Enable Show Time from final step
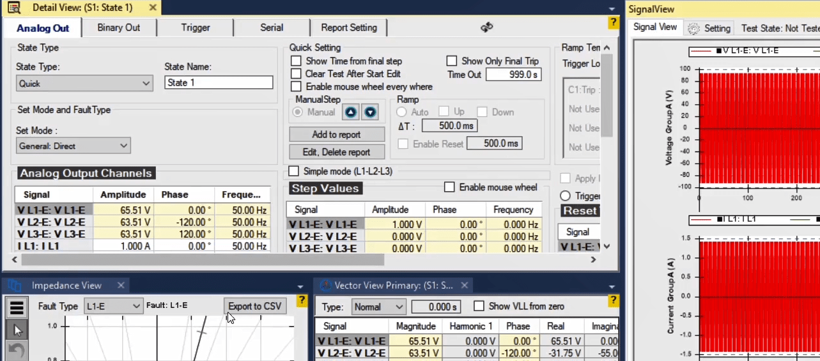This screenshot has width=820, height=361. pos(296,61)
